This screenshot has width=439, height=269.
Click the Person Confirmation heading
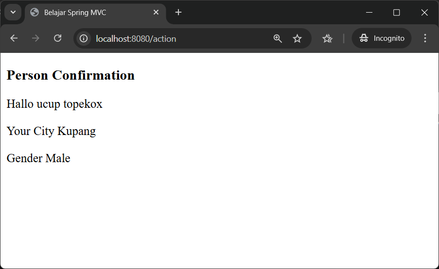point(70,75)
